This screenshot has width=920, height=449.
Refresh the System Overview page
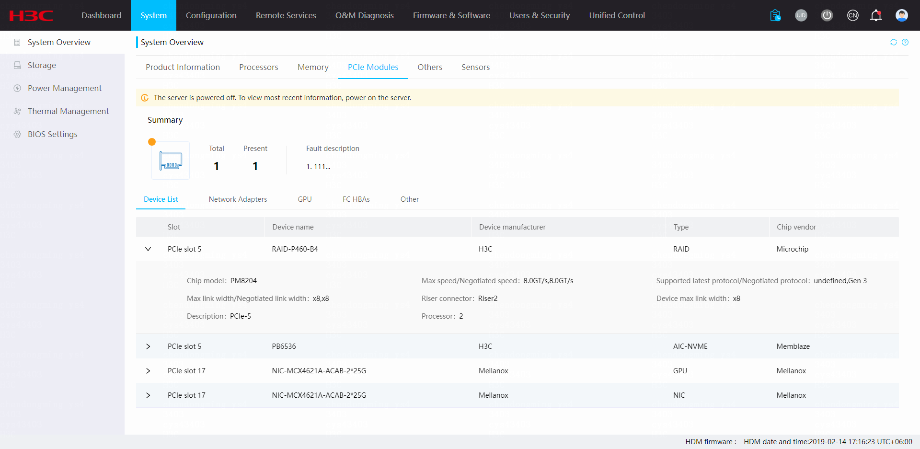click(894, 42)
